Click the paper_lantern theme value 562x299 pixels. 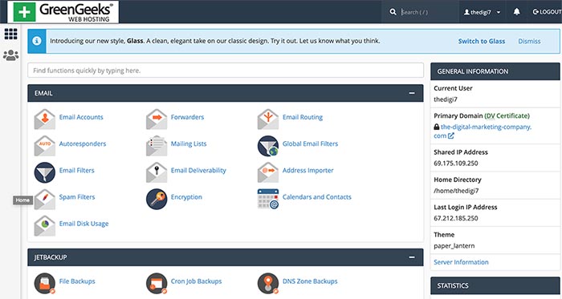[x=454, y=246]
